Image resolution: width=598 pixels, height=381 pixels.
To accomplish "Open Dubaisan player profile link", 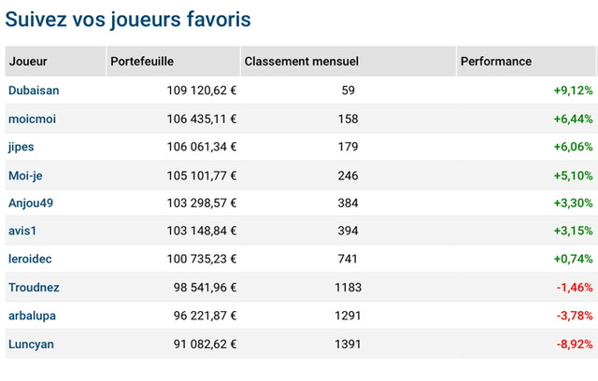I will pos(34,91).
